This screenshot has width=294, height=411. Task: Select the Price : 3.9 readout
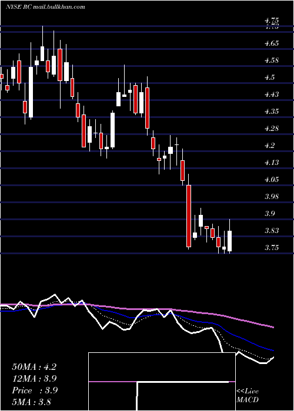click(35, 390)
